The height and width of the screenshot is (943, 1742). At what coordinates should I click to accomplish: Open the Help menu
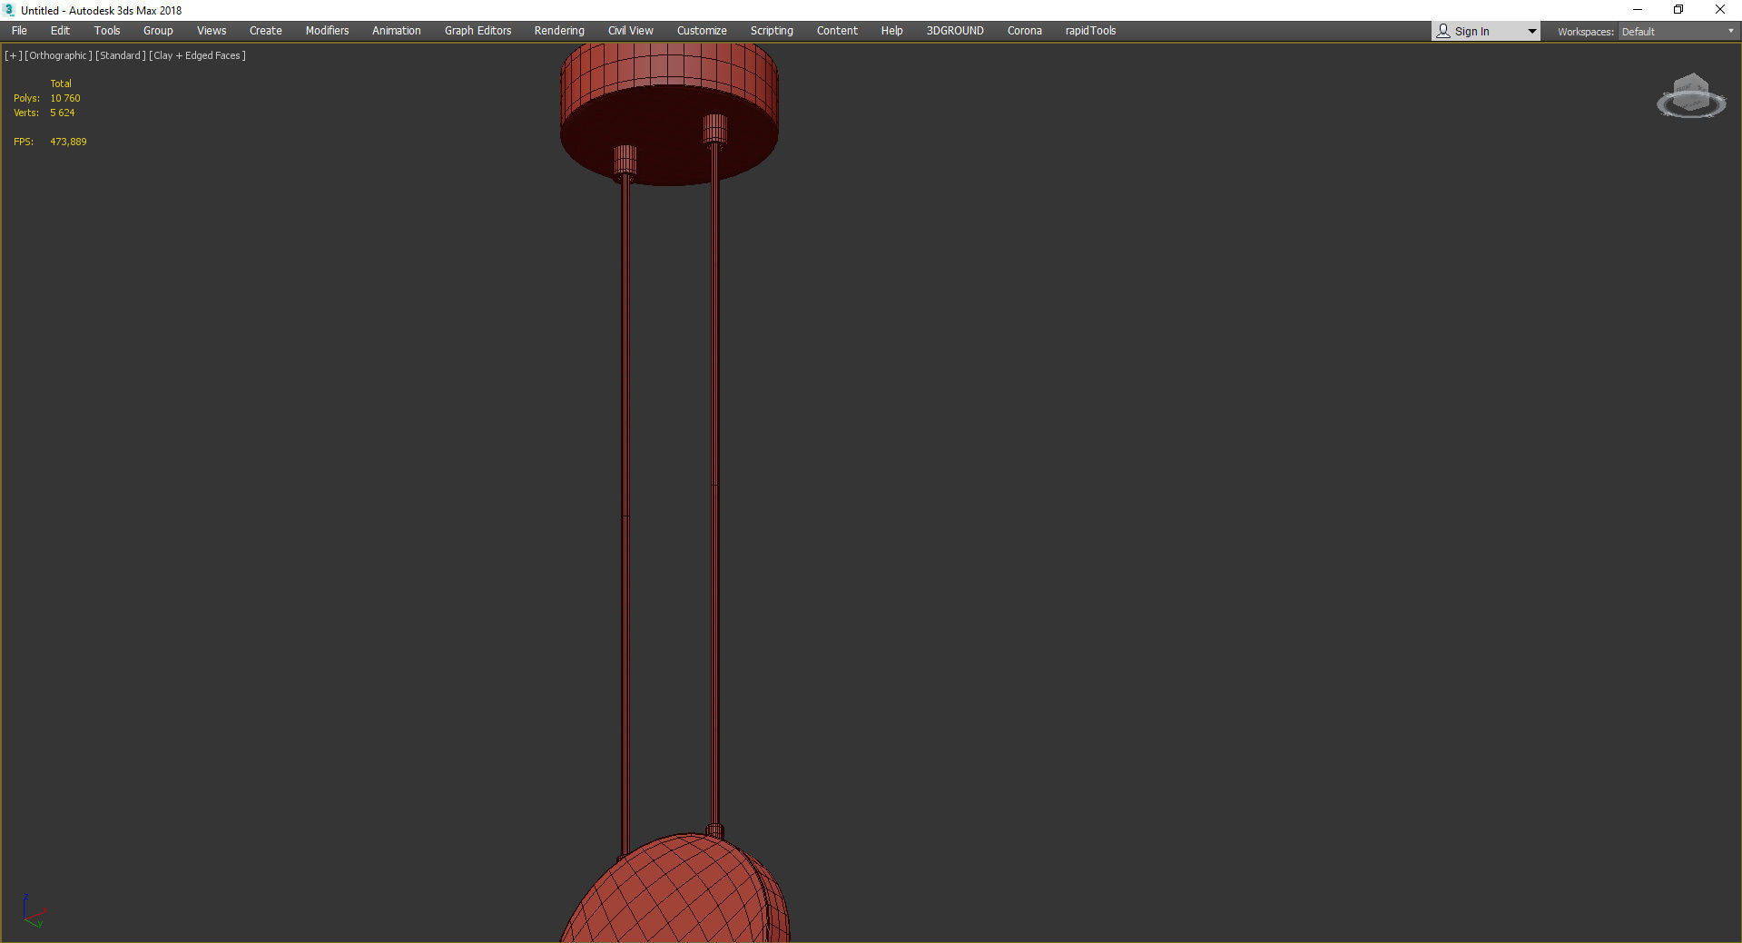(892, 31)
